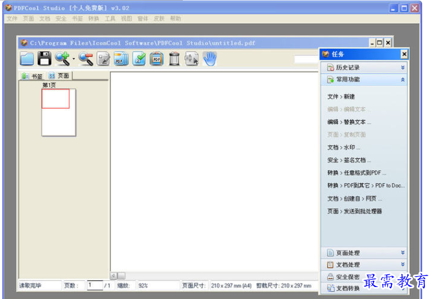Image resolution: width=433 pixels, height=299 pixels.
Task: Click the 安全 > 签名文档 link
Action: point(349,160)
